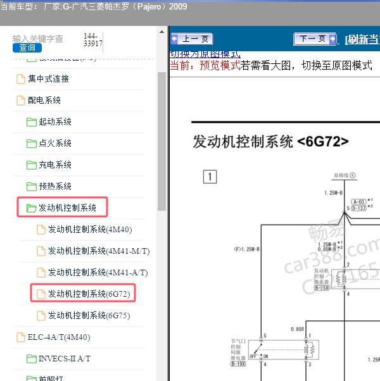Click the right arrow icon on 下一页
This screenshot has height=381, width=380.
(332, 39)
